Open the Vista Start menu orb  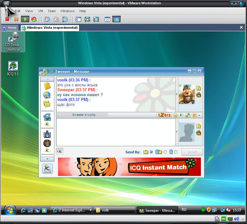(x=10, y=210)
